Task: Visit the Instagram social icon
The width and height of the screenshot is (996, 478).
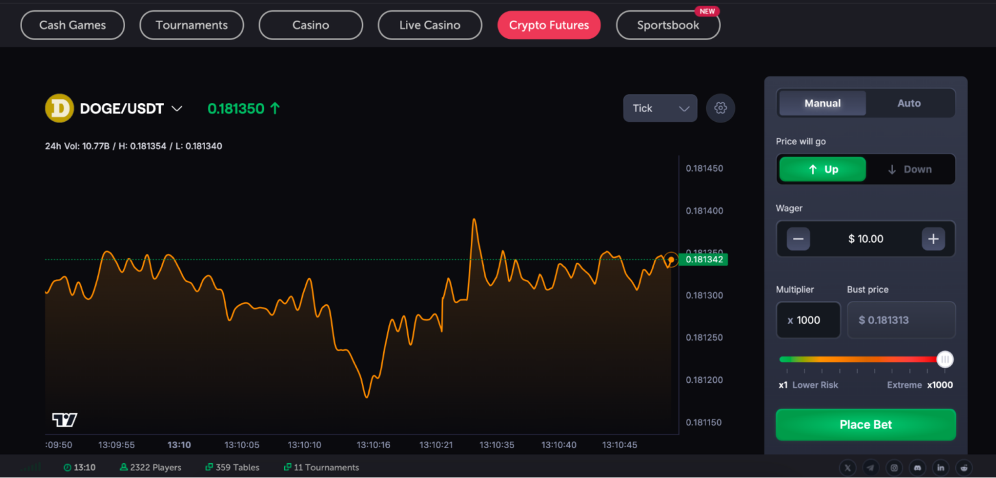Action: pyautogui.click(x=894, y=468)
